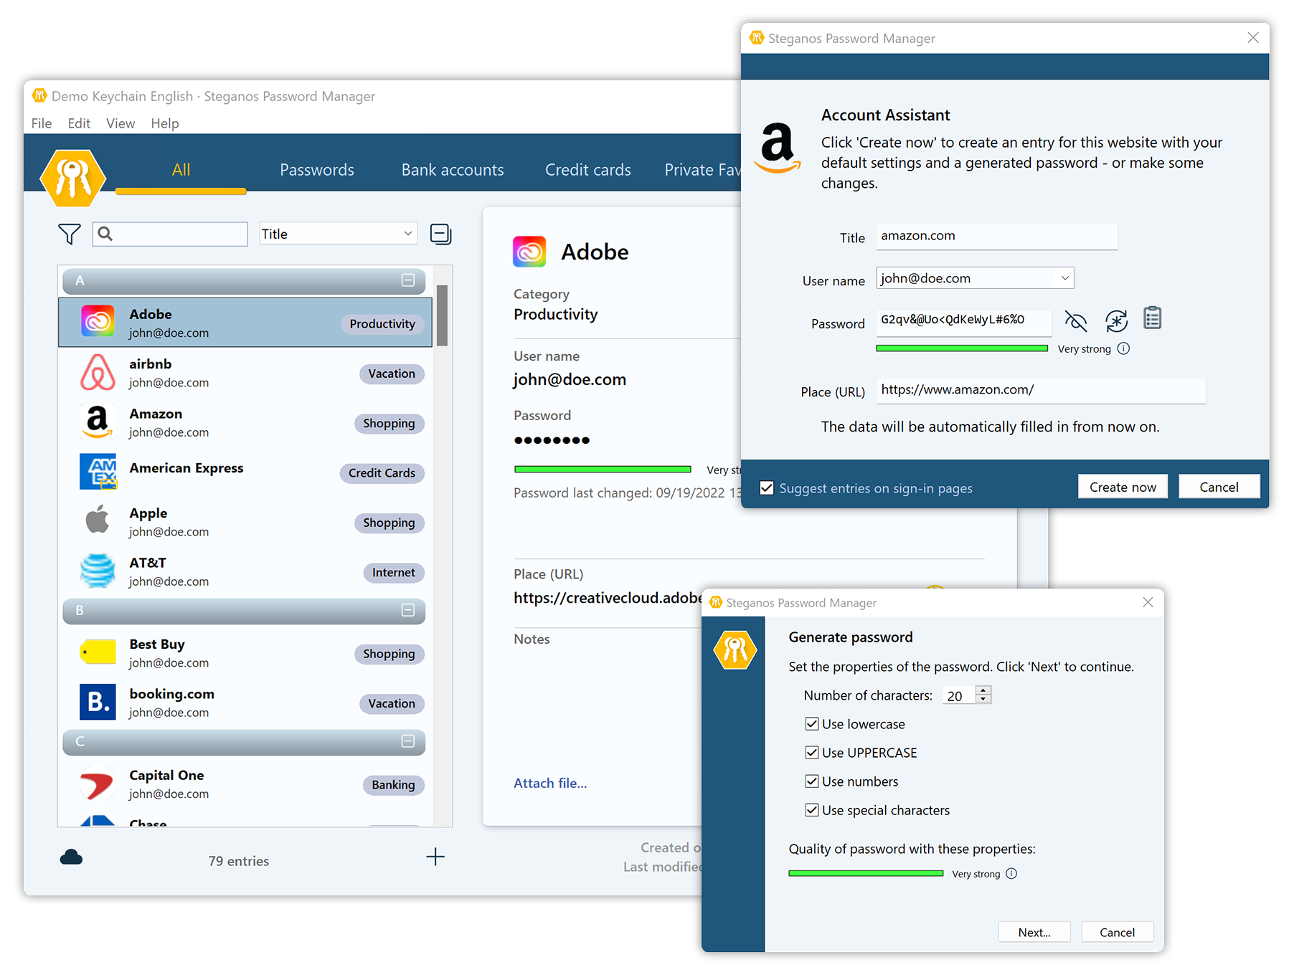Click the Attach file... link

pos(550,783)
